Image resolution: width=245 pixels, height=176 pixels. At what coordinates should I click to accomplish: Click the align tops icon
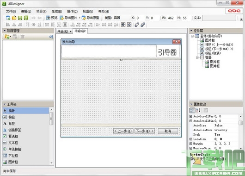pos(27,25)
